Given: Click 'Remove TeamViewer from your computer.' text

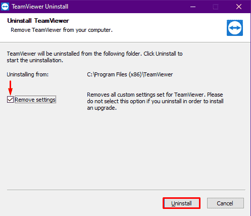Looking at the screenshot, I should [62, 30].
